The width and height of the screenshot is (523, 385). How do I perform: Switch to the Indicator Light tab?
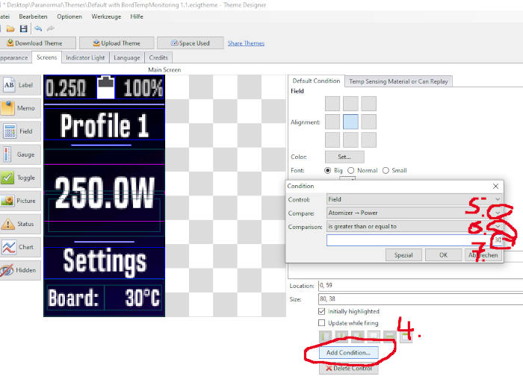tap(85, 57)
